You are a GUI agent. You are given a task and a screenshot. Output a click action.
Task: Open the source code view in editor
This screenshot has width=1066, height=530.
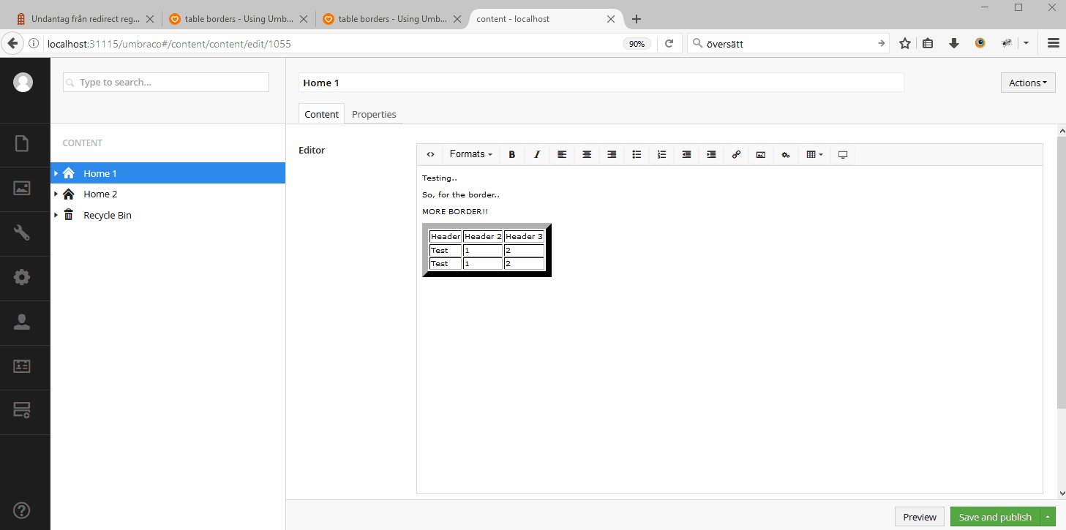(430, 154)
